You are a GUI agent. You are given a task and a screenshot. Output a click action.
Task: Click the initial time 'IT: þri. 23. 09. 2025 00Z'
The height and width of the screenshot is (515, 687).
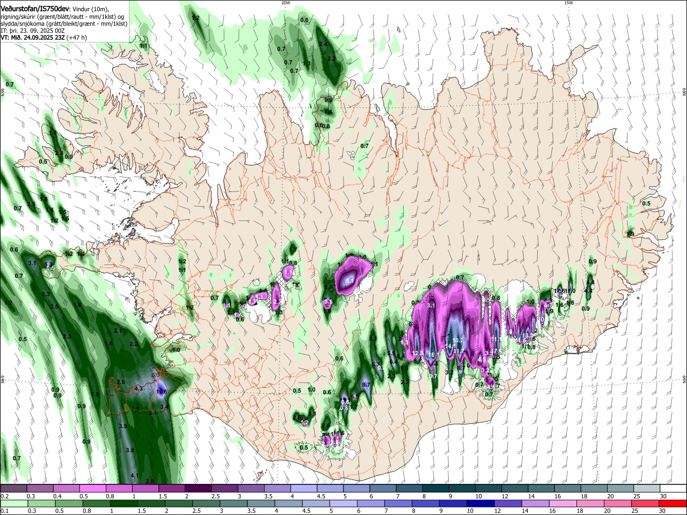[32, 31]
